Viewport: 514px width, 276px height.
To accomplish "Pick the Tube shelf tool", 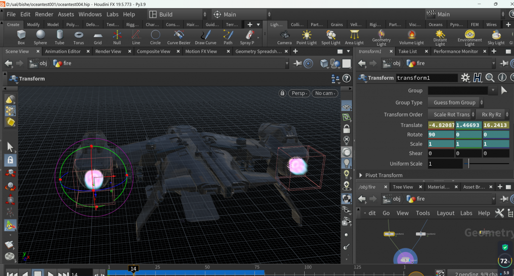I will [59, 37].
